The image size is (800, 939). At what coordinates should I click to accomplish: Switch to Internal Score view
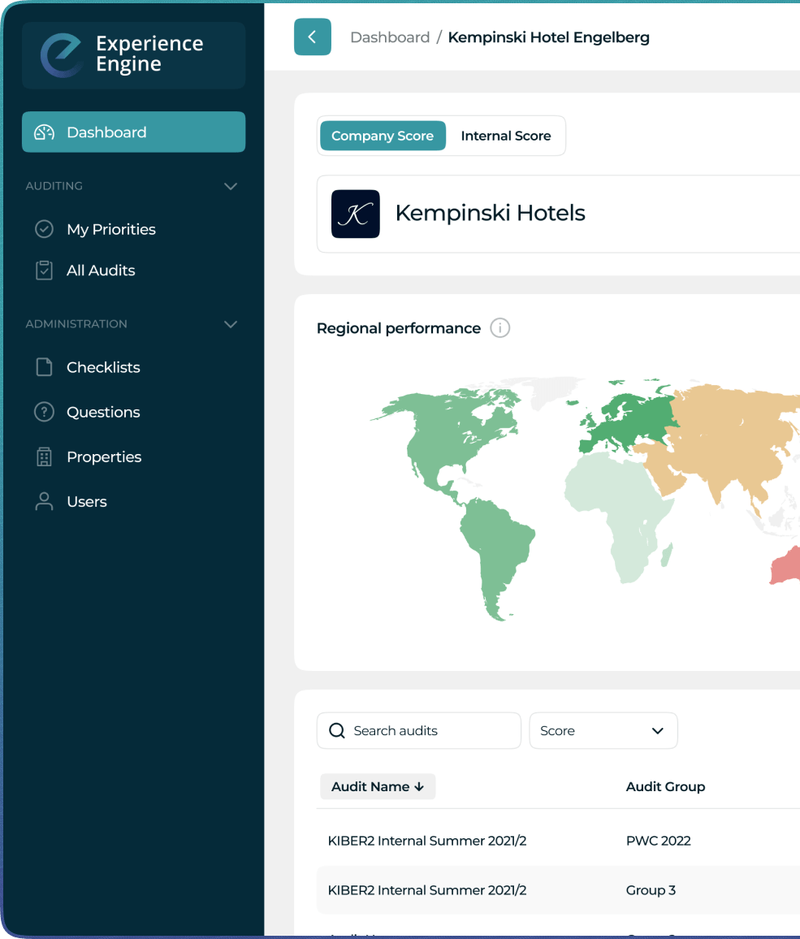pos(505,136)
